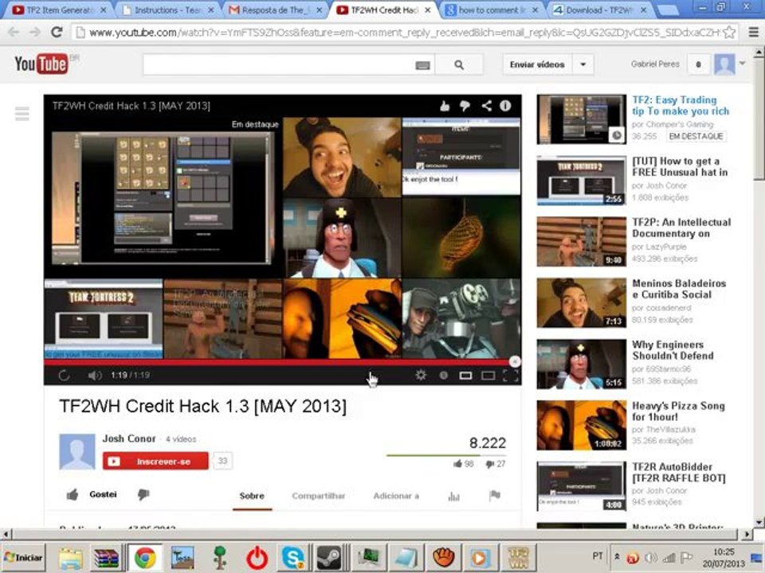
Task: Click Josh Conor's channel avatar
Action: [x=77, y=452]
